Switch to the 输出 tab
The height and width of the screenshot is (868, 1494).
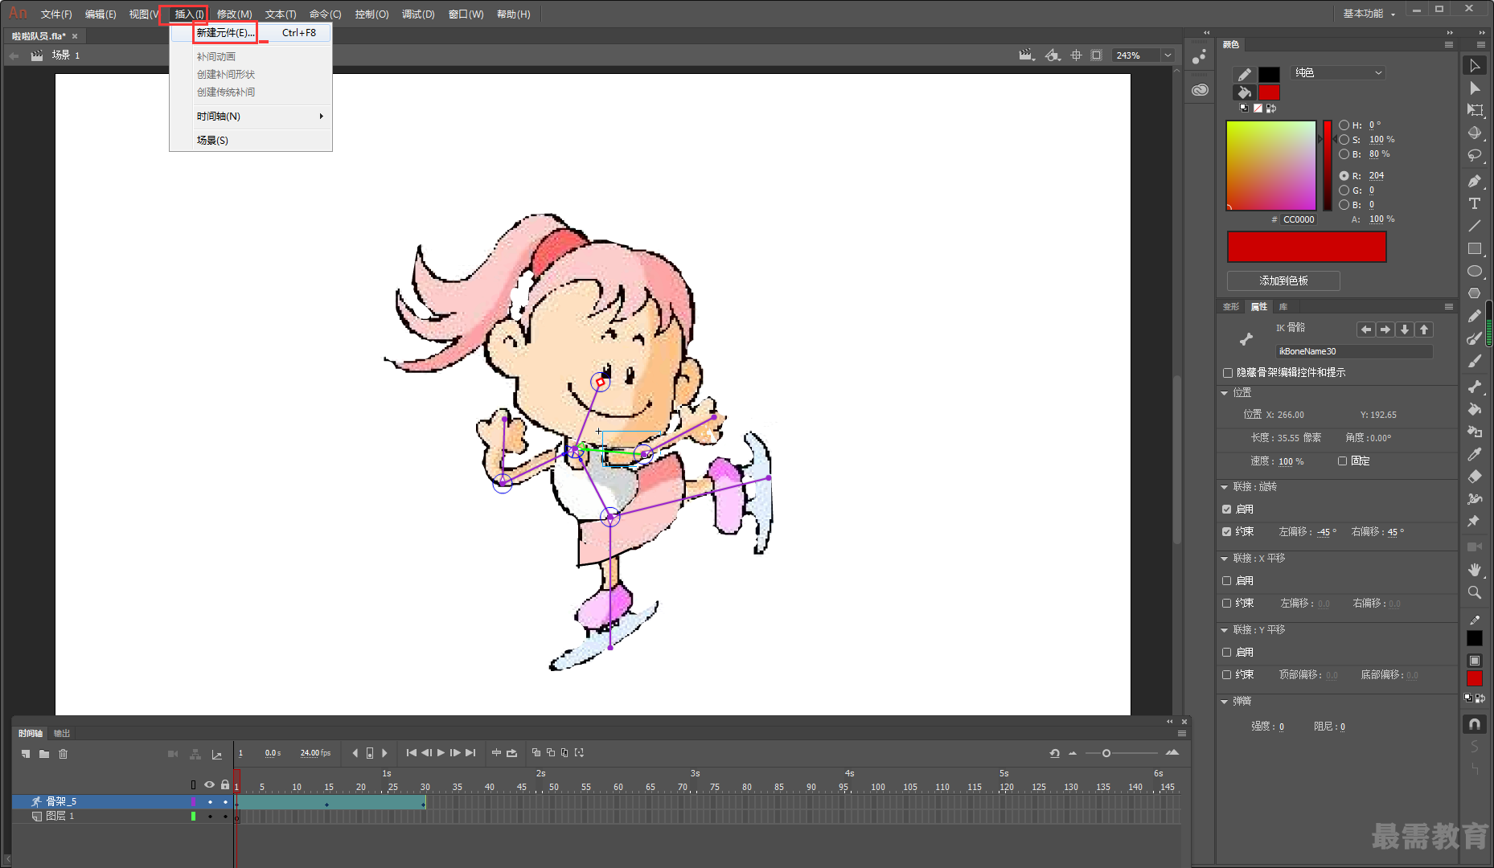pyautogui.click(x=62, y=733)
